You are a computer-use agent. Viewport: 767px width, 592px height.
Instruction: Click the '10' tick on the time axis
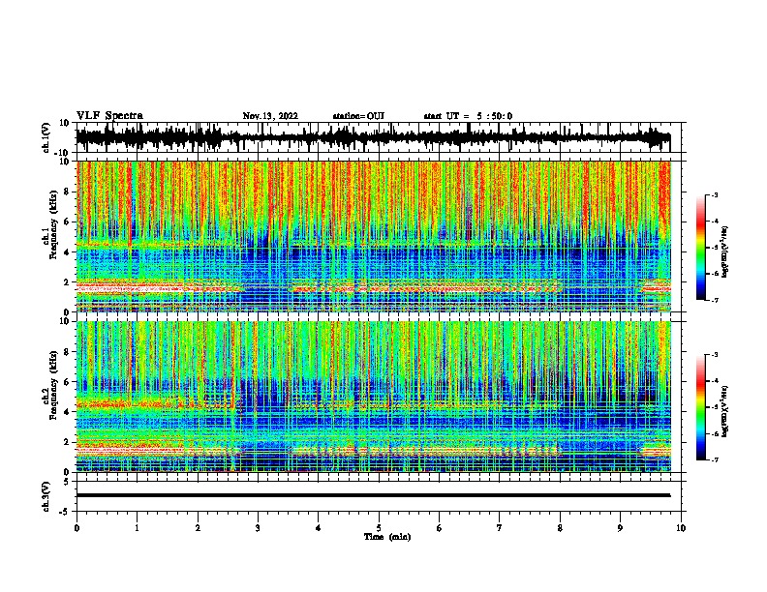point(681,528)
